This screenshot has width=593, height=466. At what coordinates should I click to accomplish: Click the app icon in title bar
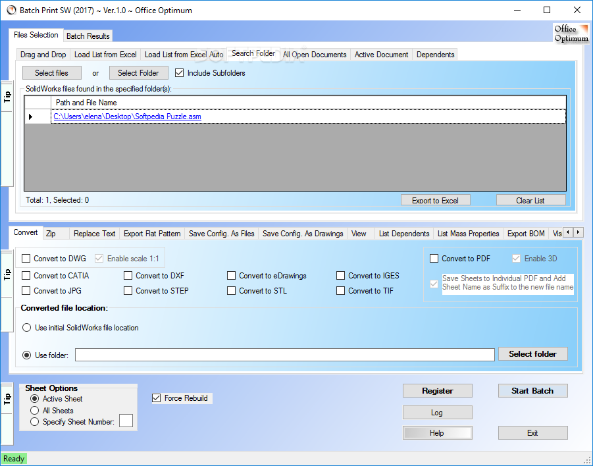pyautogui.click(x=11, y=11)
